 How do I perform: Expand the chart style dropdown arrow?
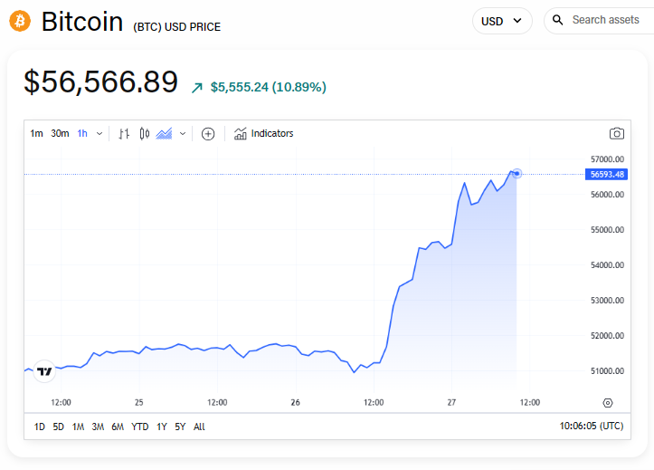(x=183, y=134)
